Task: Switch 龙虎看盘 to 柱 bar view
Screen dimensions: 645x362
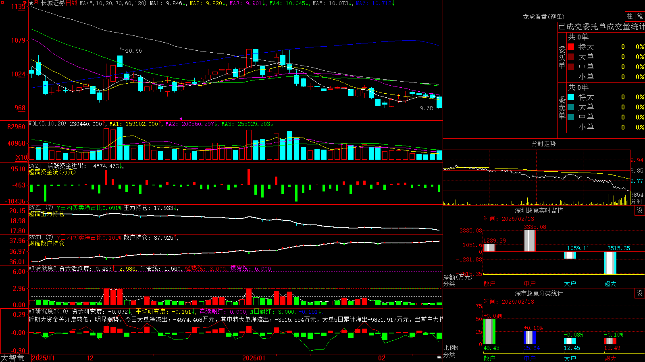Action: (630, 16)
